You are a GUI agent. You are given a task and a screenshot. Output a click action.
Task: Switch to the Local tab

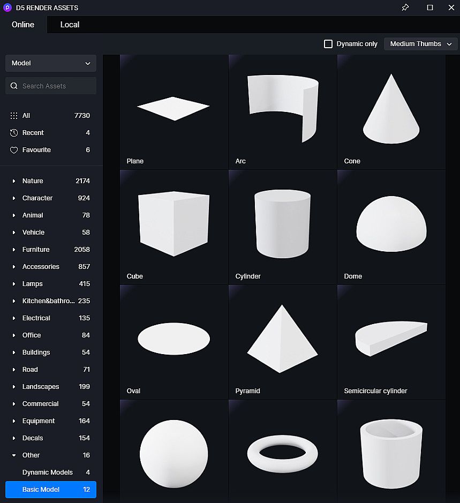point(70,25)
